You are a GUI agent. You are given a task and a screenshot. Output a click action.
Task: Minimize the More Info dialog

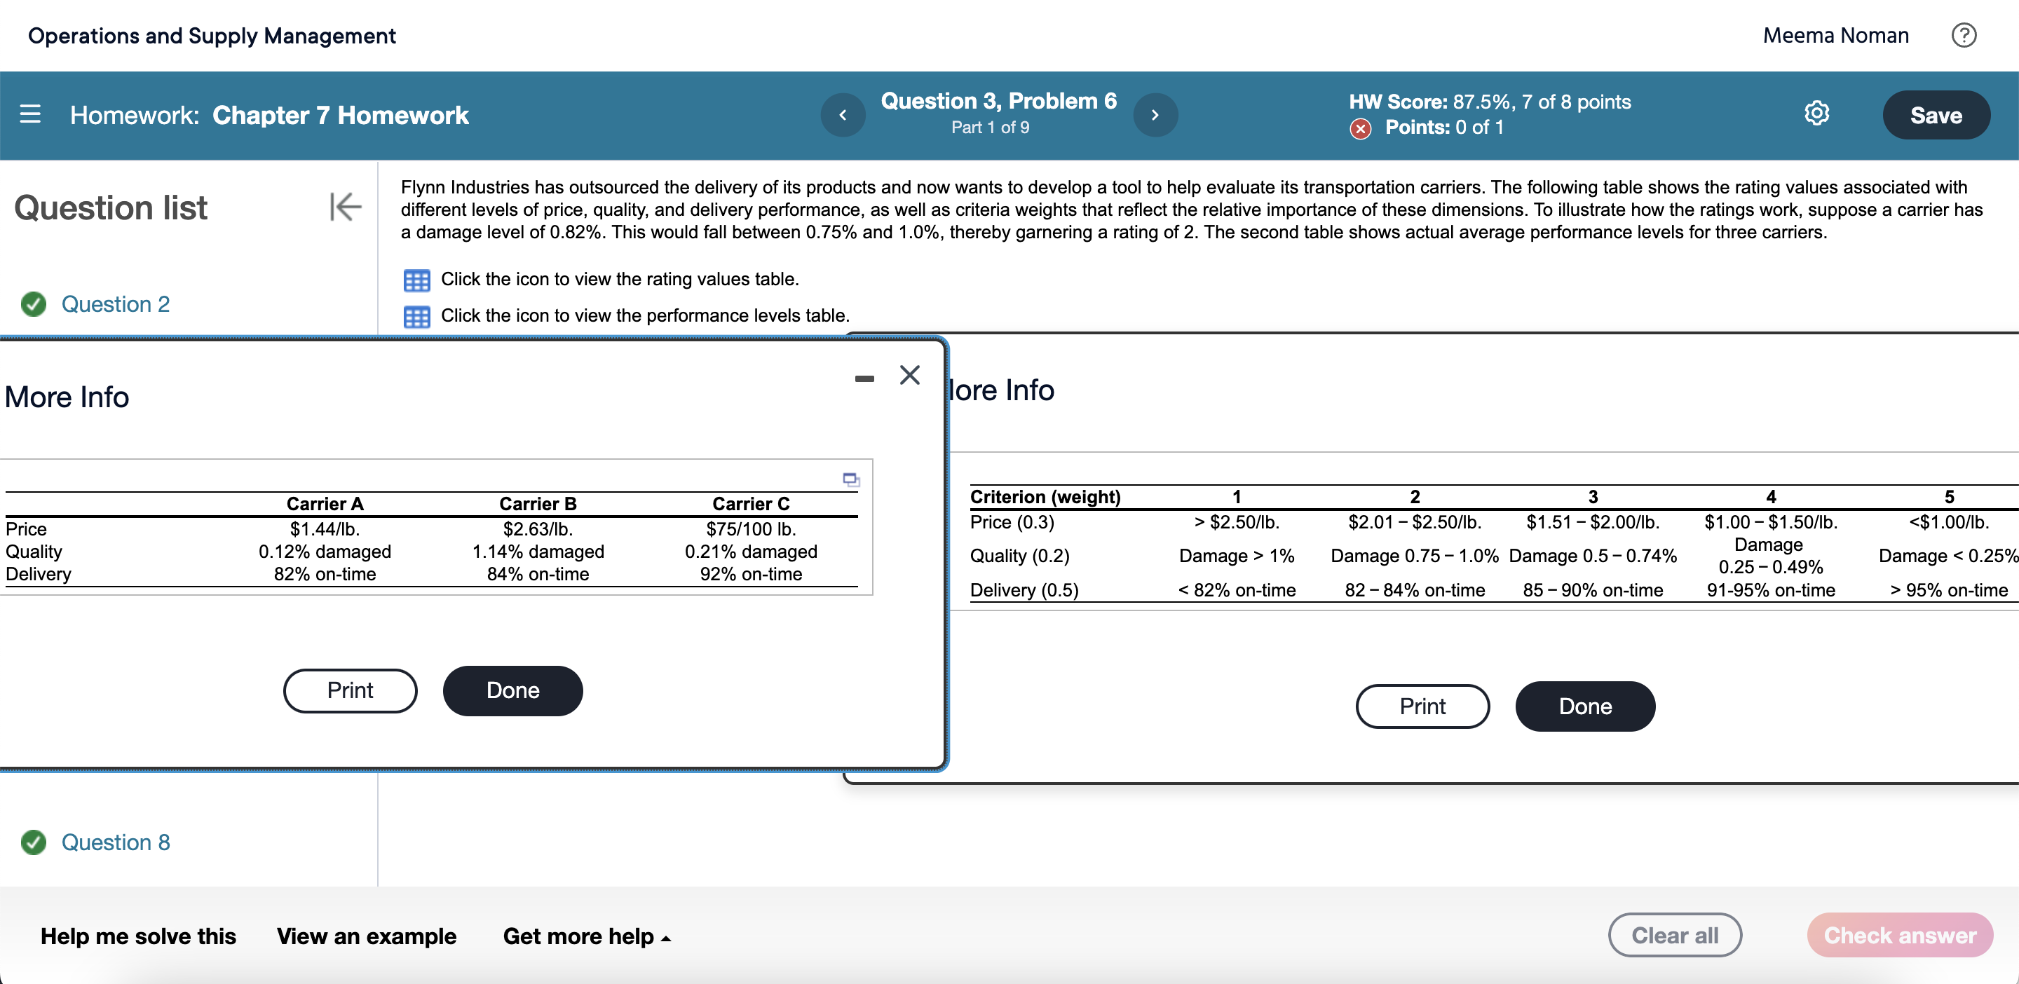[x=864, y=378]
